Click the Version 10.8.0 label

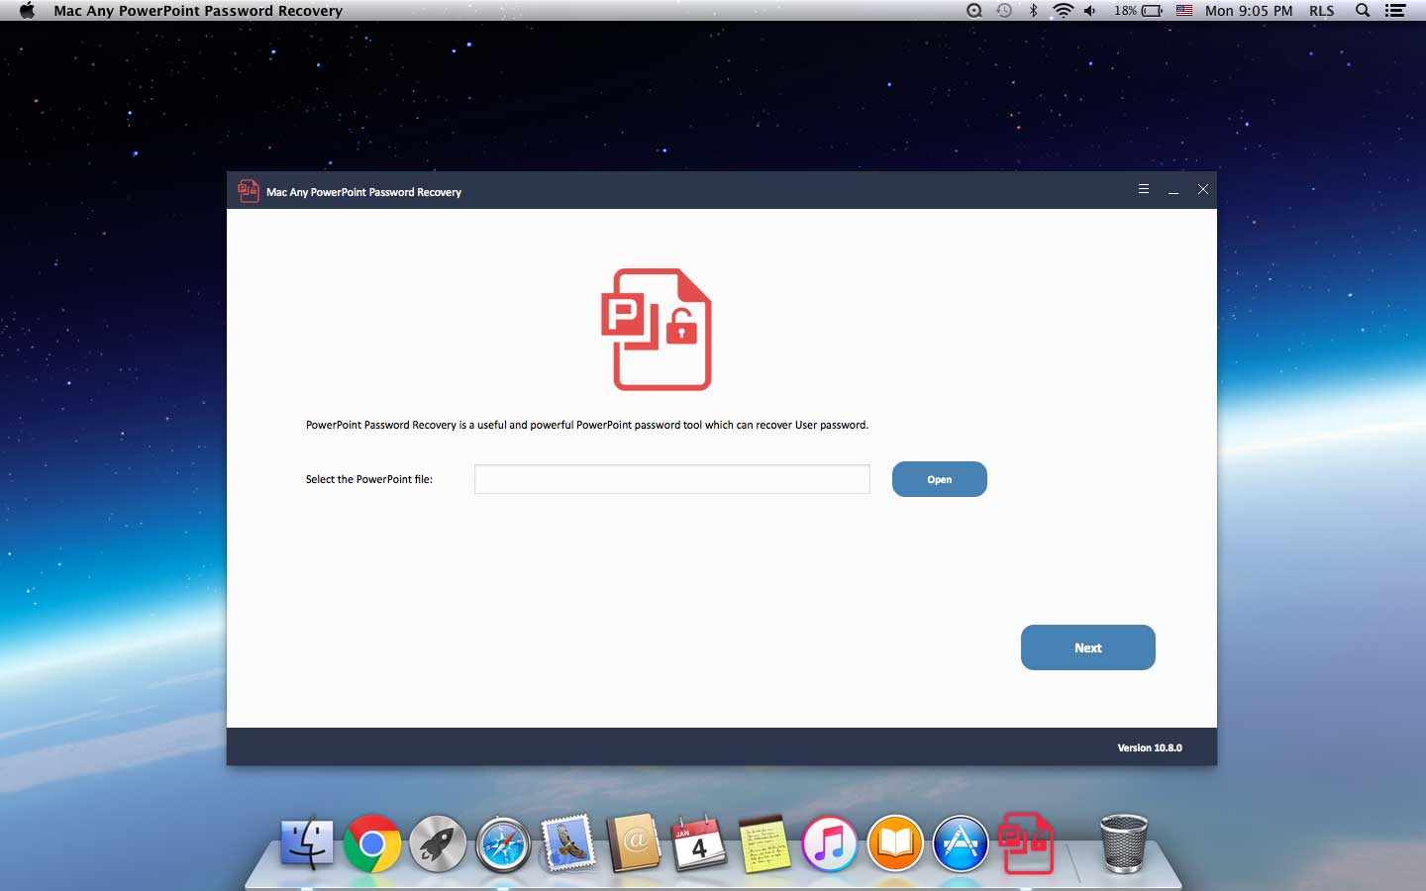pos(1150,747)
